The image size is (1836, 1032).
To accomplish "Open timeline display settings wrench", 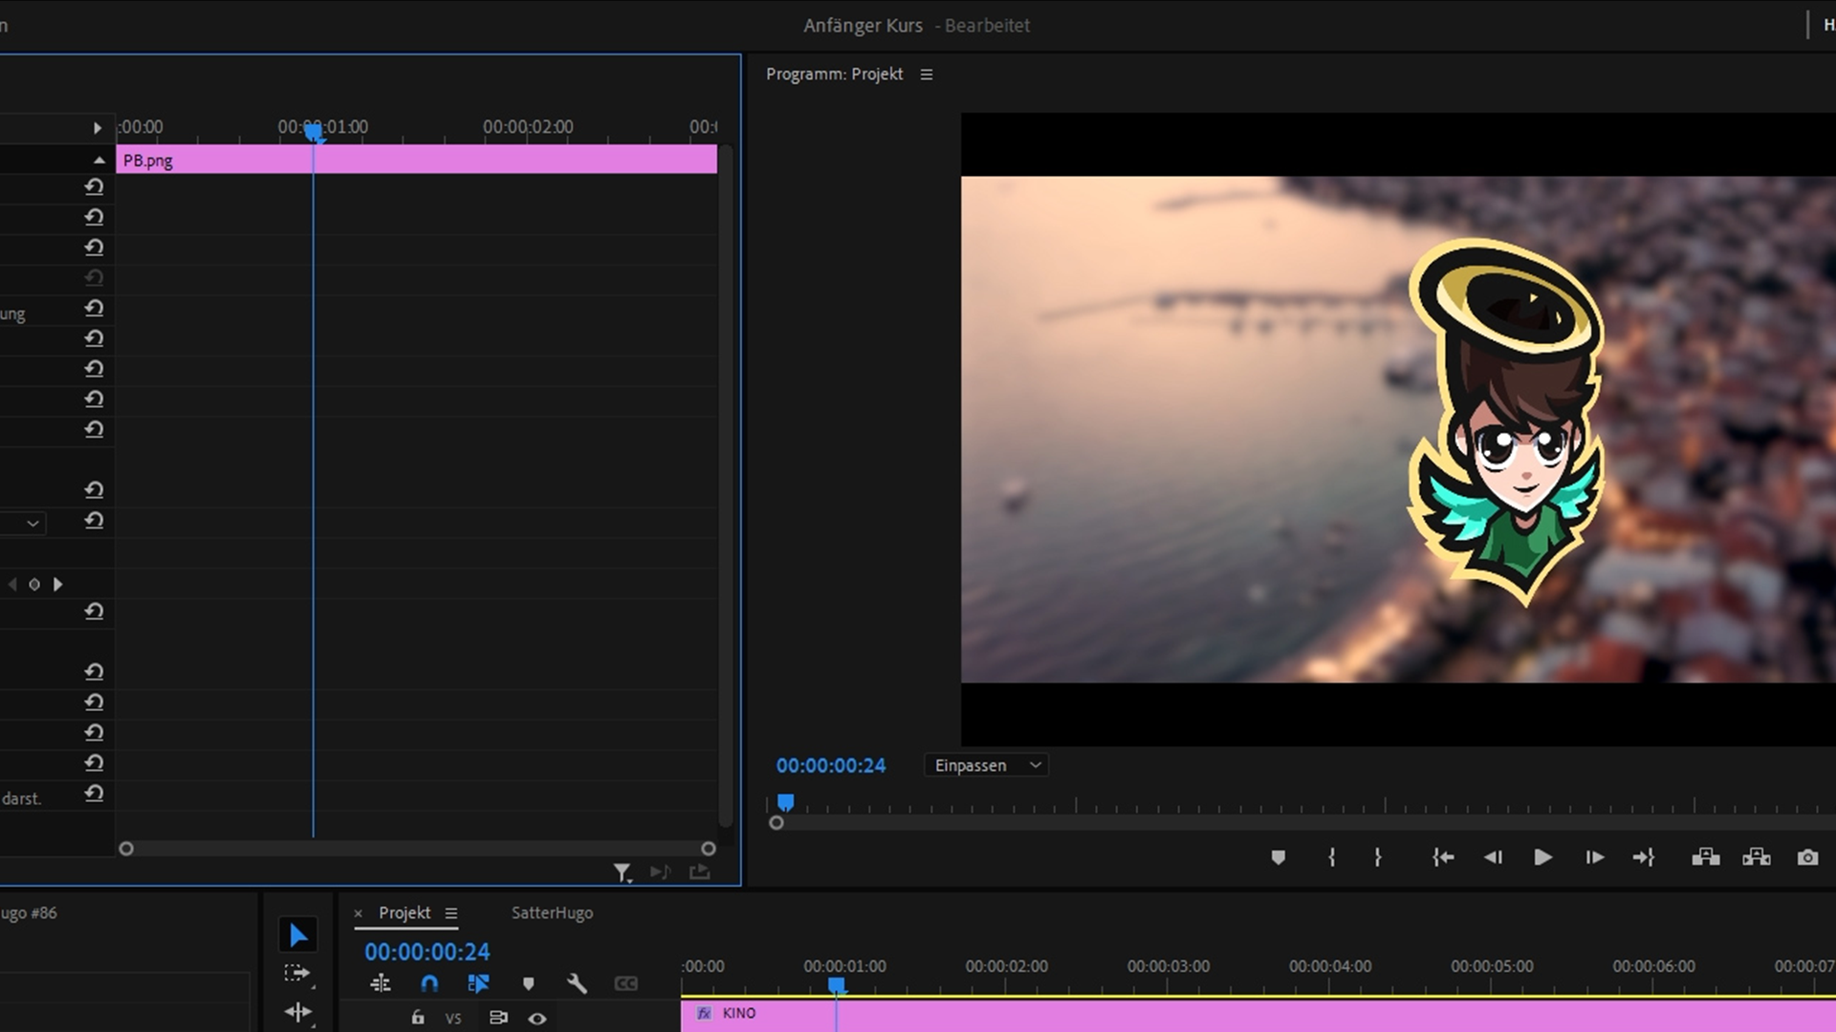I will (x=577, y=983).
